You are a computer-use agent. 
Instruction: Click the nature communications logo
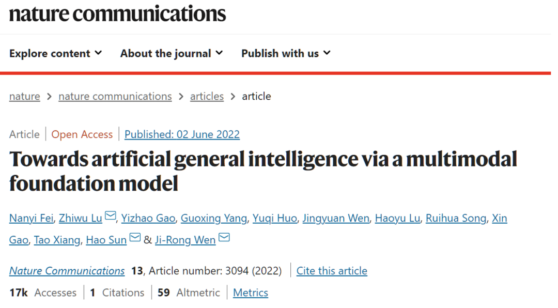click(x=118, y=14)
